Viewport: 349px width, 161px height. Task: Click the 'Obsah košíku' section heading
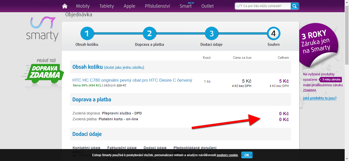(x=87, y=67)
